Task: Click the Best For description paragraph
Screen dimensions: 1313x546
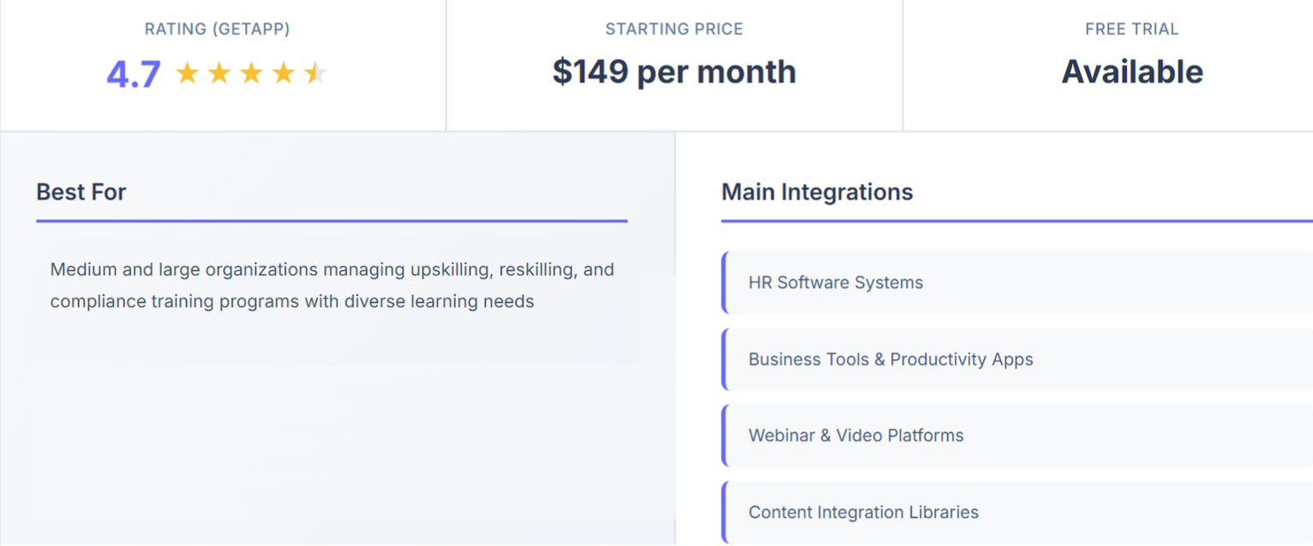Action: tap(333, 285)
